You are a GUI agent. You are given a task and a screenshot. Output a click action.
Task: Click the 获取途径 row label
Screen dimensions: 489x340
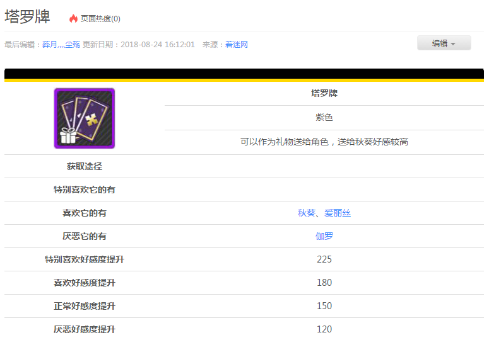(85, 166)
